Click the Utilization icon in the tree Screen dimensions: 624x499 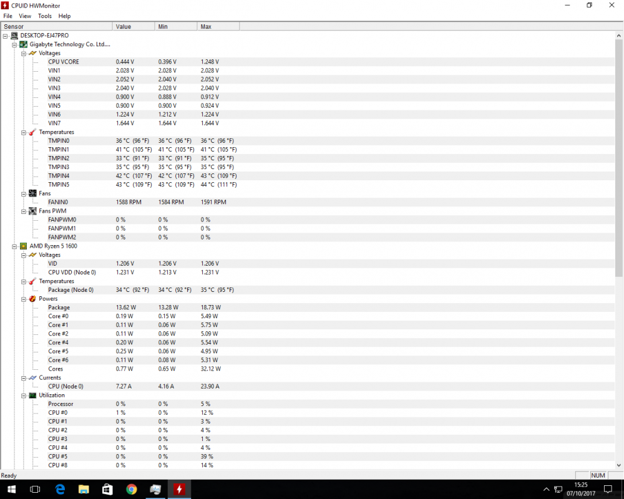click(x=32, y=395)
